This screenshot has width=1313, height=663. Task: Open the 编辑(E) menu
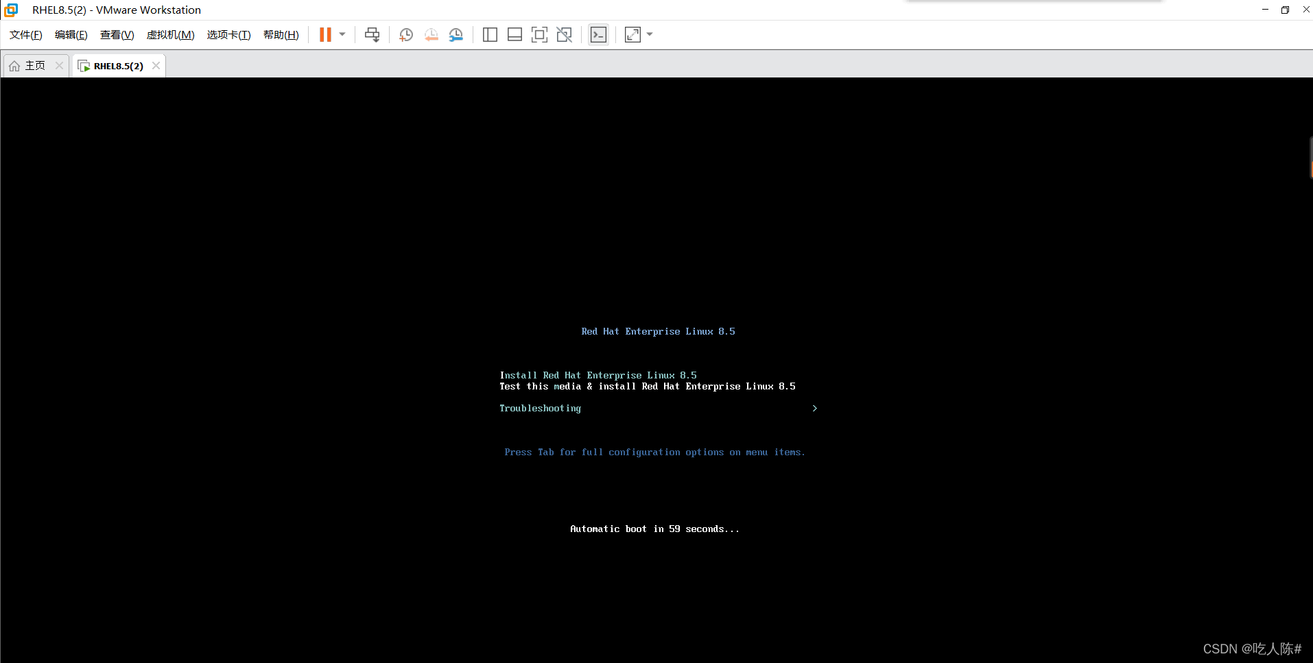point(71,35)
